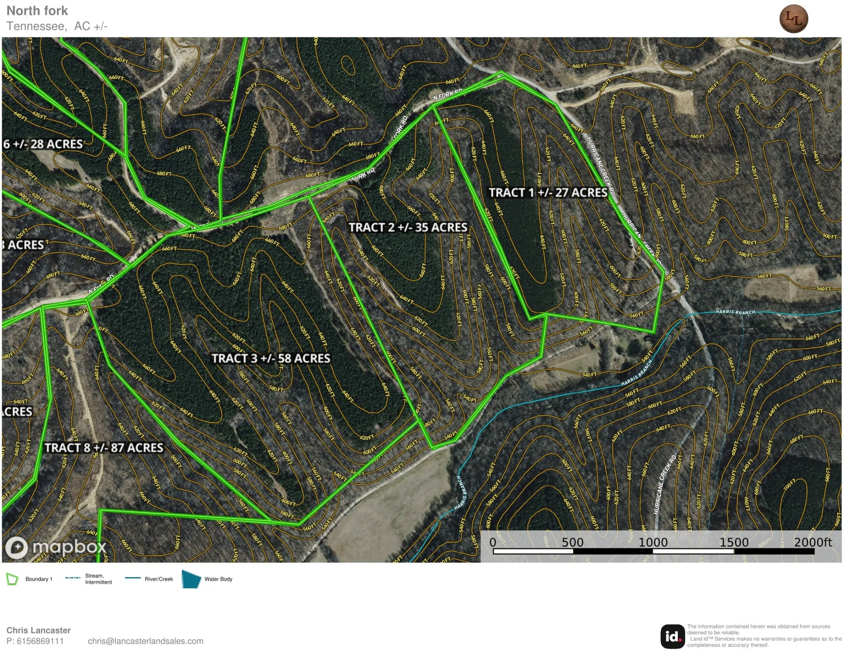Click the Water Body legend swatch

pos(191,579)
